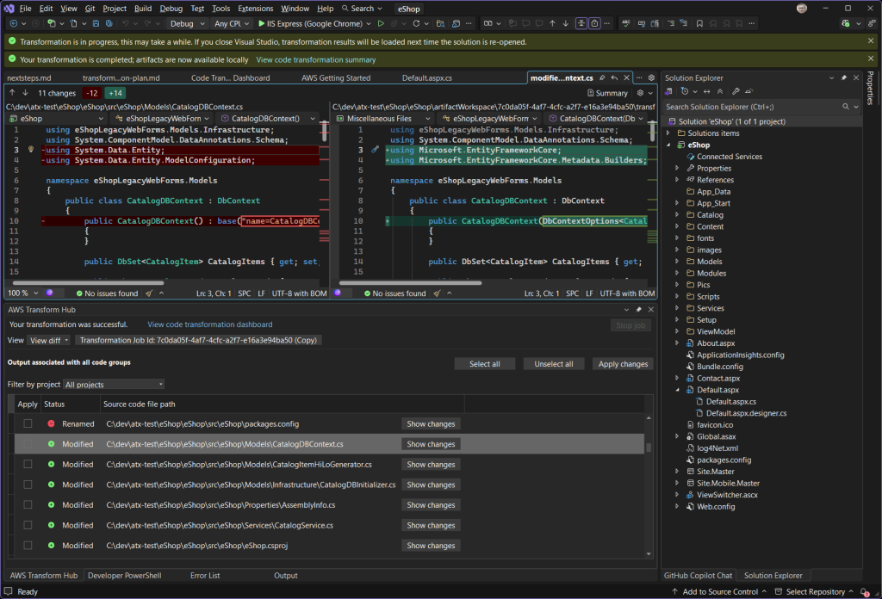Select the Sync with Active Document icon

click(706, 90)
